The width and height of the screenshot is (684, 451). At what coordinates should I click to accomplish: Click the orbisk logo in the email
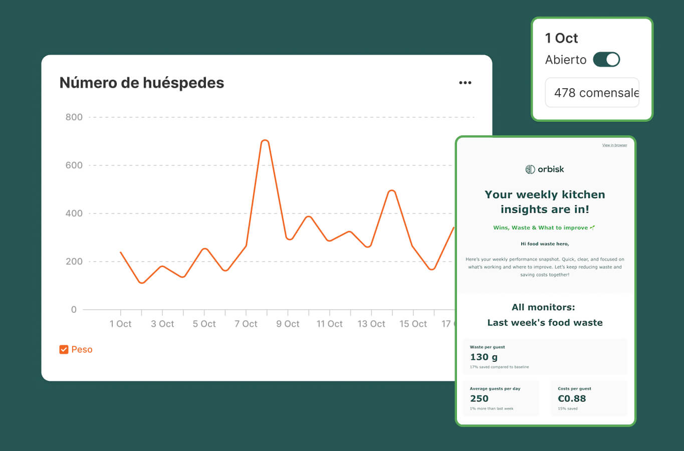click(x=545, y=169)
